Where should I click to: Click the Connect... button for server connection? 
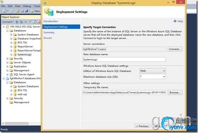click(175, 49)
